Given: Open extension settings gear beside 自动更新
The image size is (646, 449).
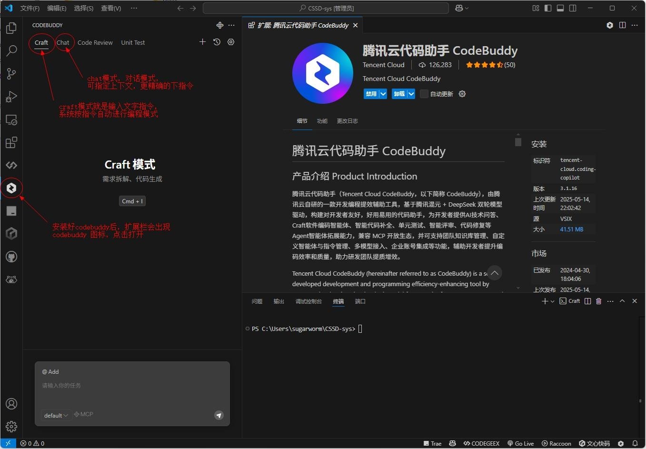Looking at the screenshot, I should pos(462,94).
